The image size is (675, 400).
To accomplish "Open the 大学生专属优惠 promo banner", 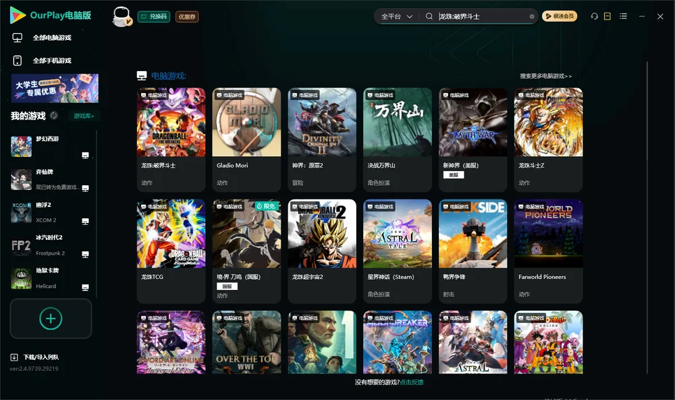I will coord(55,89).
